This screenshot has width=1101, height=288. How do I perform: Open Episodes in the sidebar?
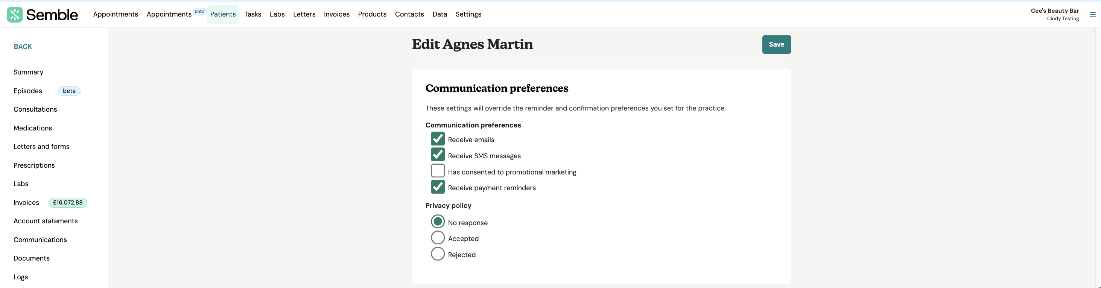[x=28, y=91]
